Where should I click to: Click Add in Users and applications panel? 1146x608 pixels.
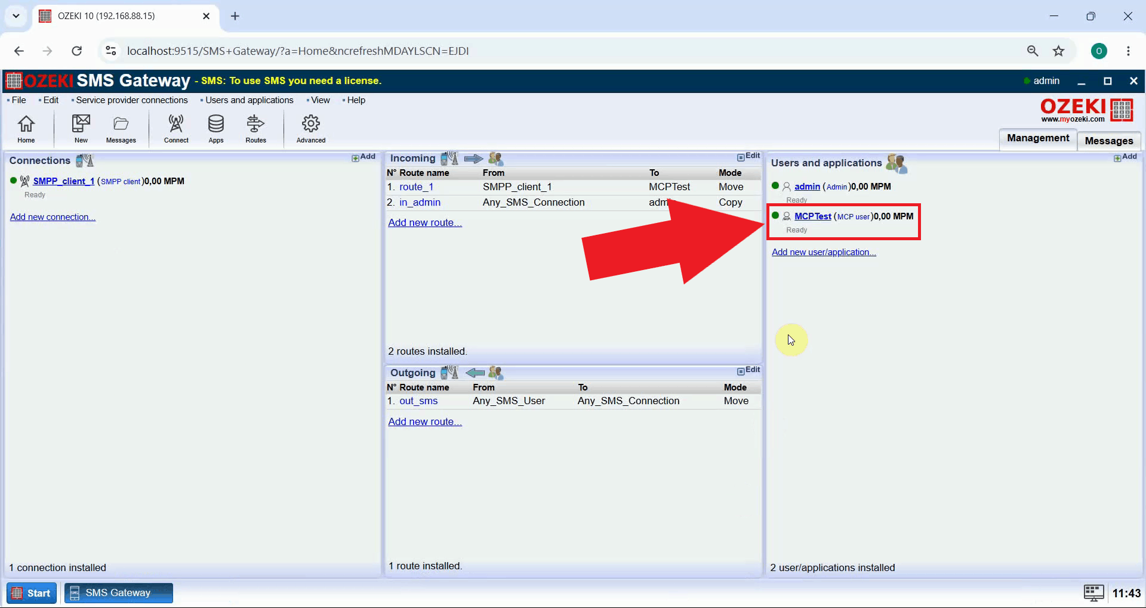coord(1125,157)
